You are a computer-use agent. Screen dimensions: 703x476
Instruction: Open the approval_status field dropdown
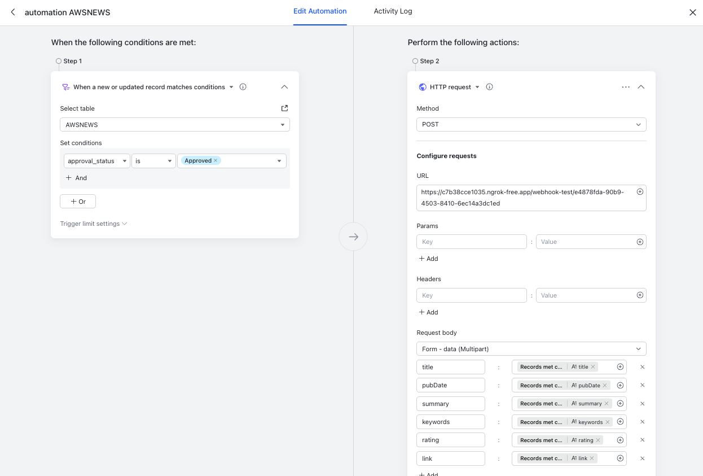(96, 160)
